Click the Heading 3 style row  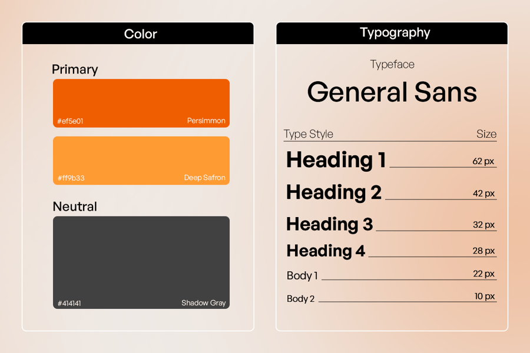tap(329, 224)
